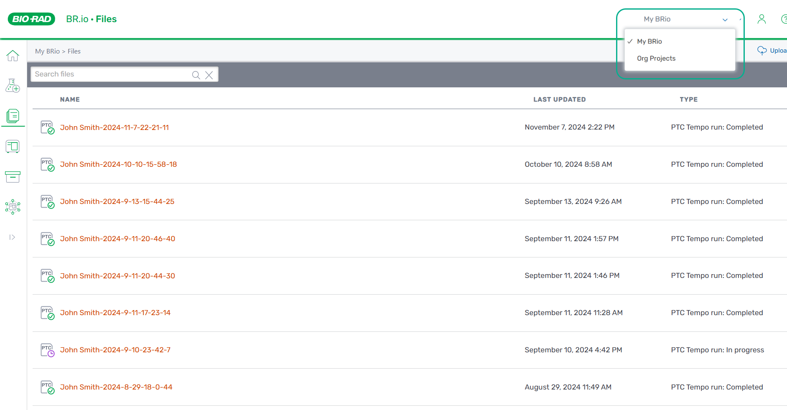
Task: Sort by the Last Updated column header
Action: pos(559,99)
